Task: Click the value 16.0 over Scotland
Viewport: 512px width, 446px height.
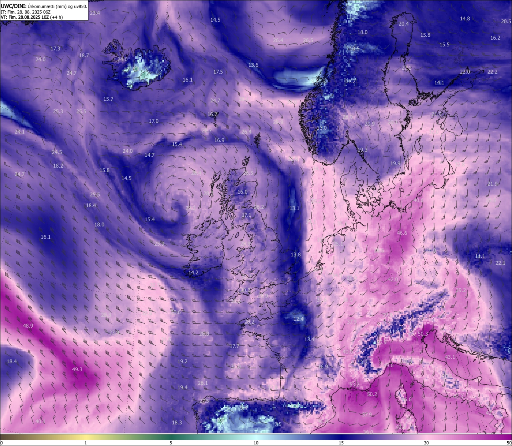Action: coord(242,192)
